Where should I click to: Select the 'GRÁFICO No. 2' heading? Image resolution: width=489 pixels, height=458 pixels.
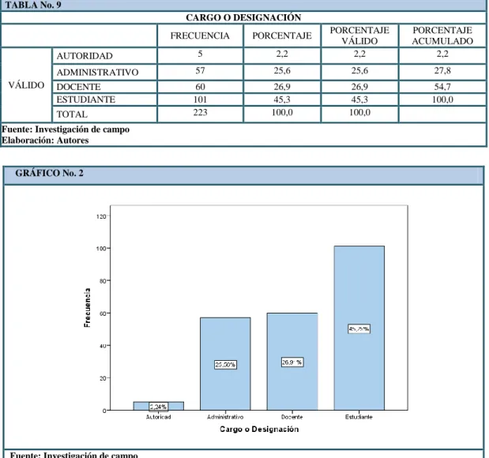coord(49,173)
